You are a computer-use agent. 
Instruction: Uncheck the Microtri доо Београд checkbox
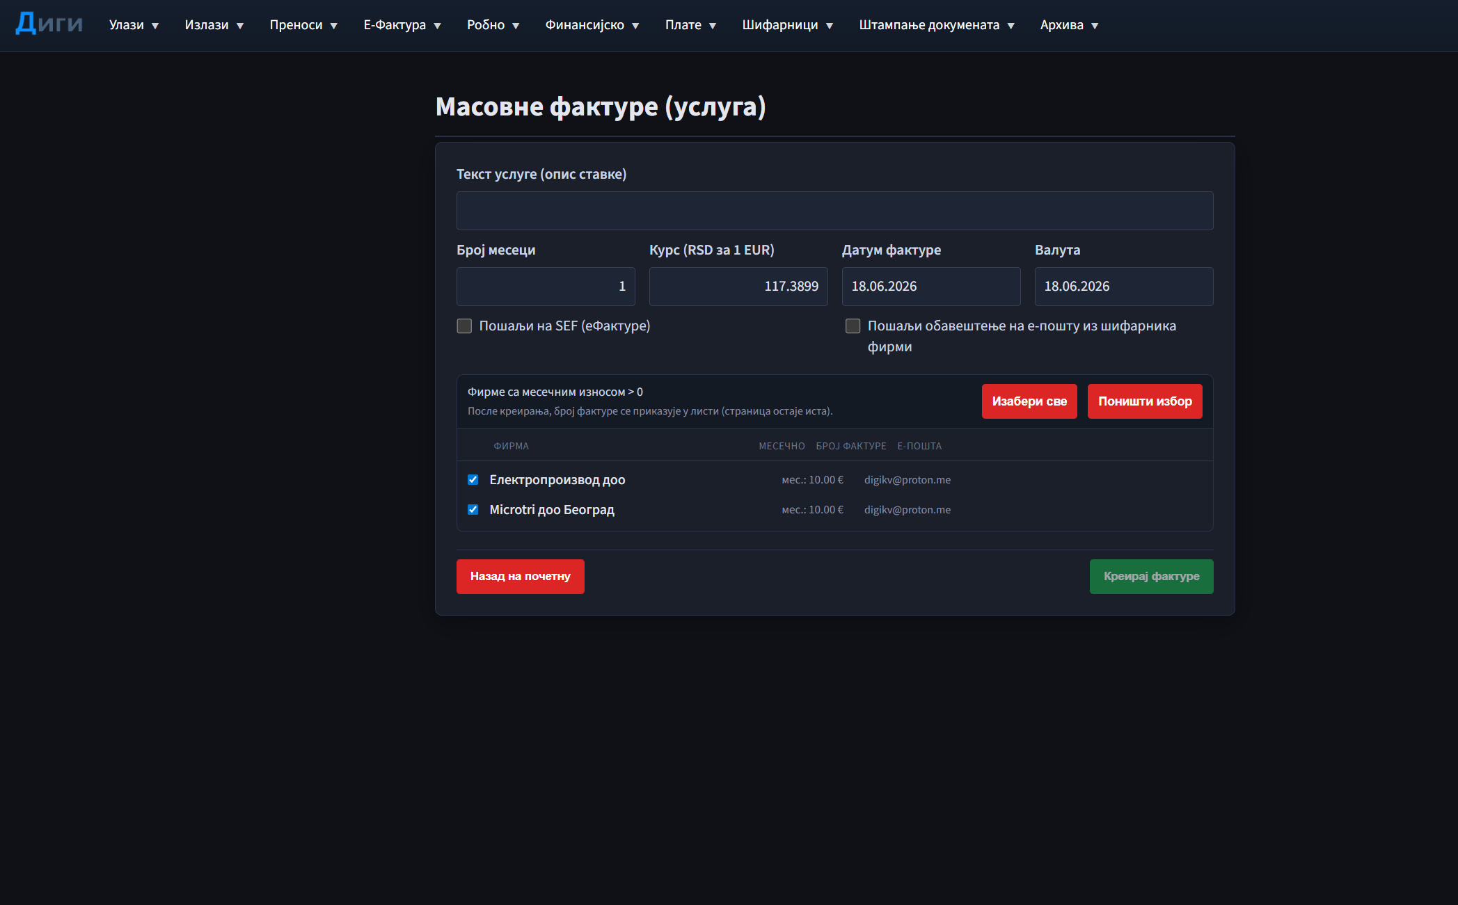coord(473,510)
